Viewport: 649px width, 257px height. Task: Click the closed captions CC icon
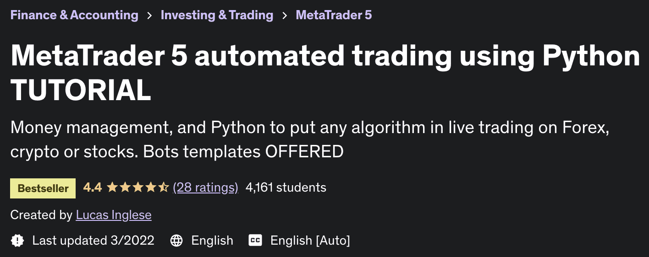pyautogui.click(x=255, y=240)
